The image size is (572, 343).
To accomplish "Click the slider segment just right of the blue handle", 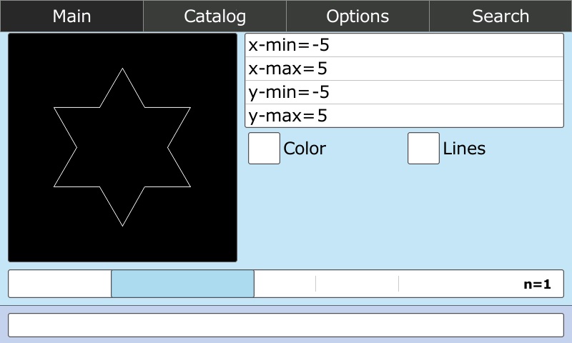I will point(285,284).
